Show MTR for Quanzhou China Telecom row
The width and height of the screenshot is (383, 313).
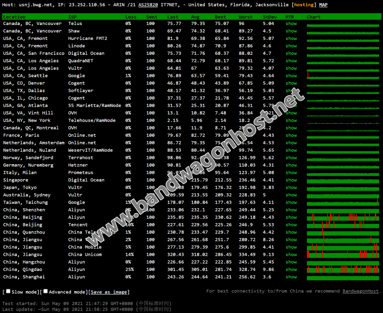291,232
